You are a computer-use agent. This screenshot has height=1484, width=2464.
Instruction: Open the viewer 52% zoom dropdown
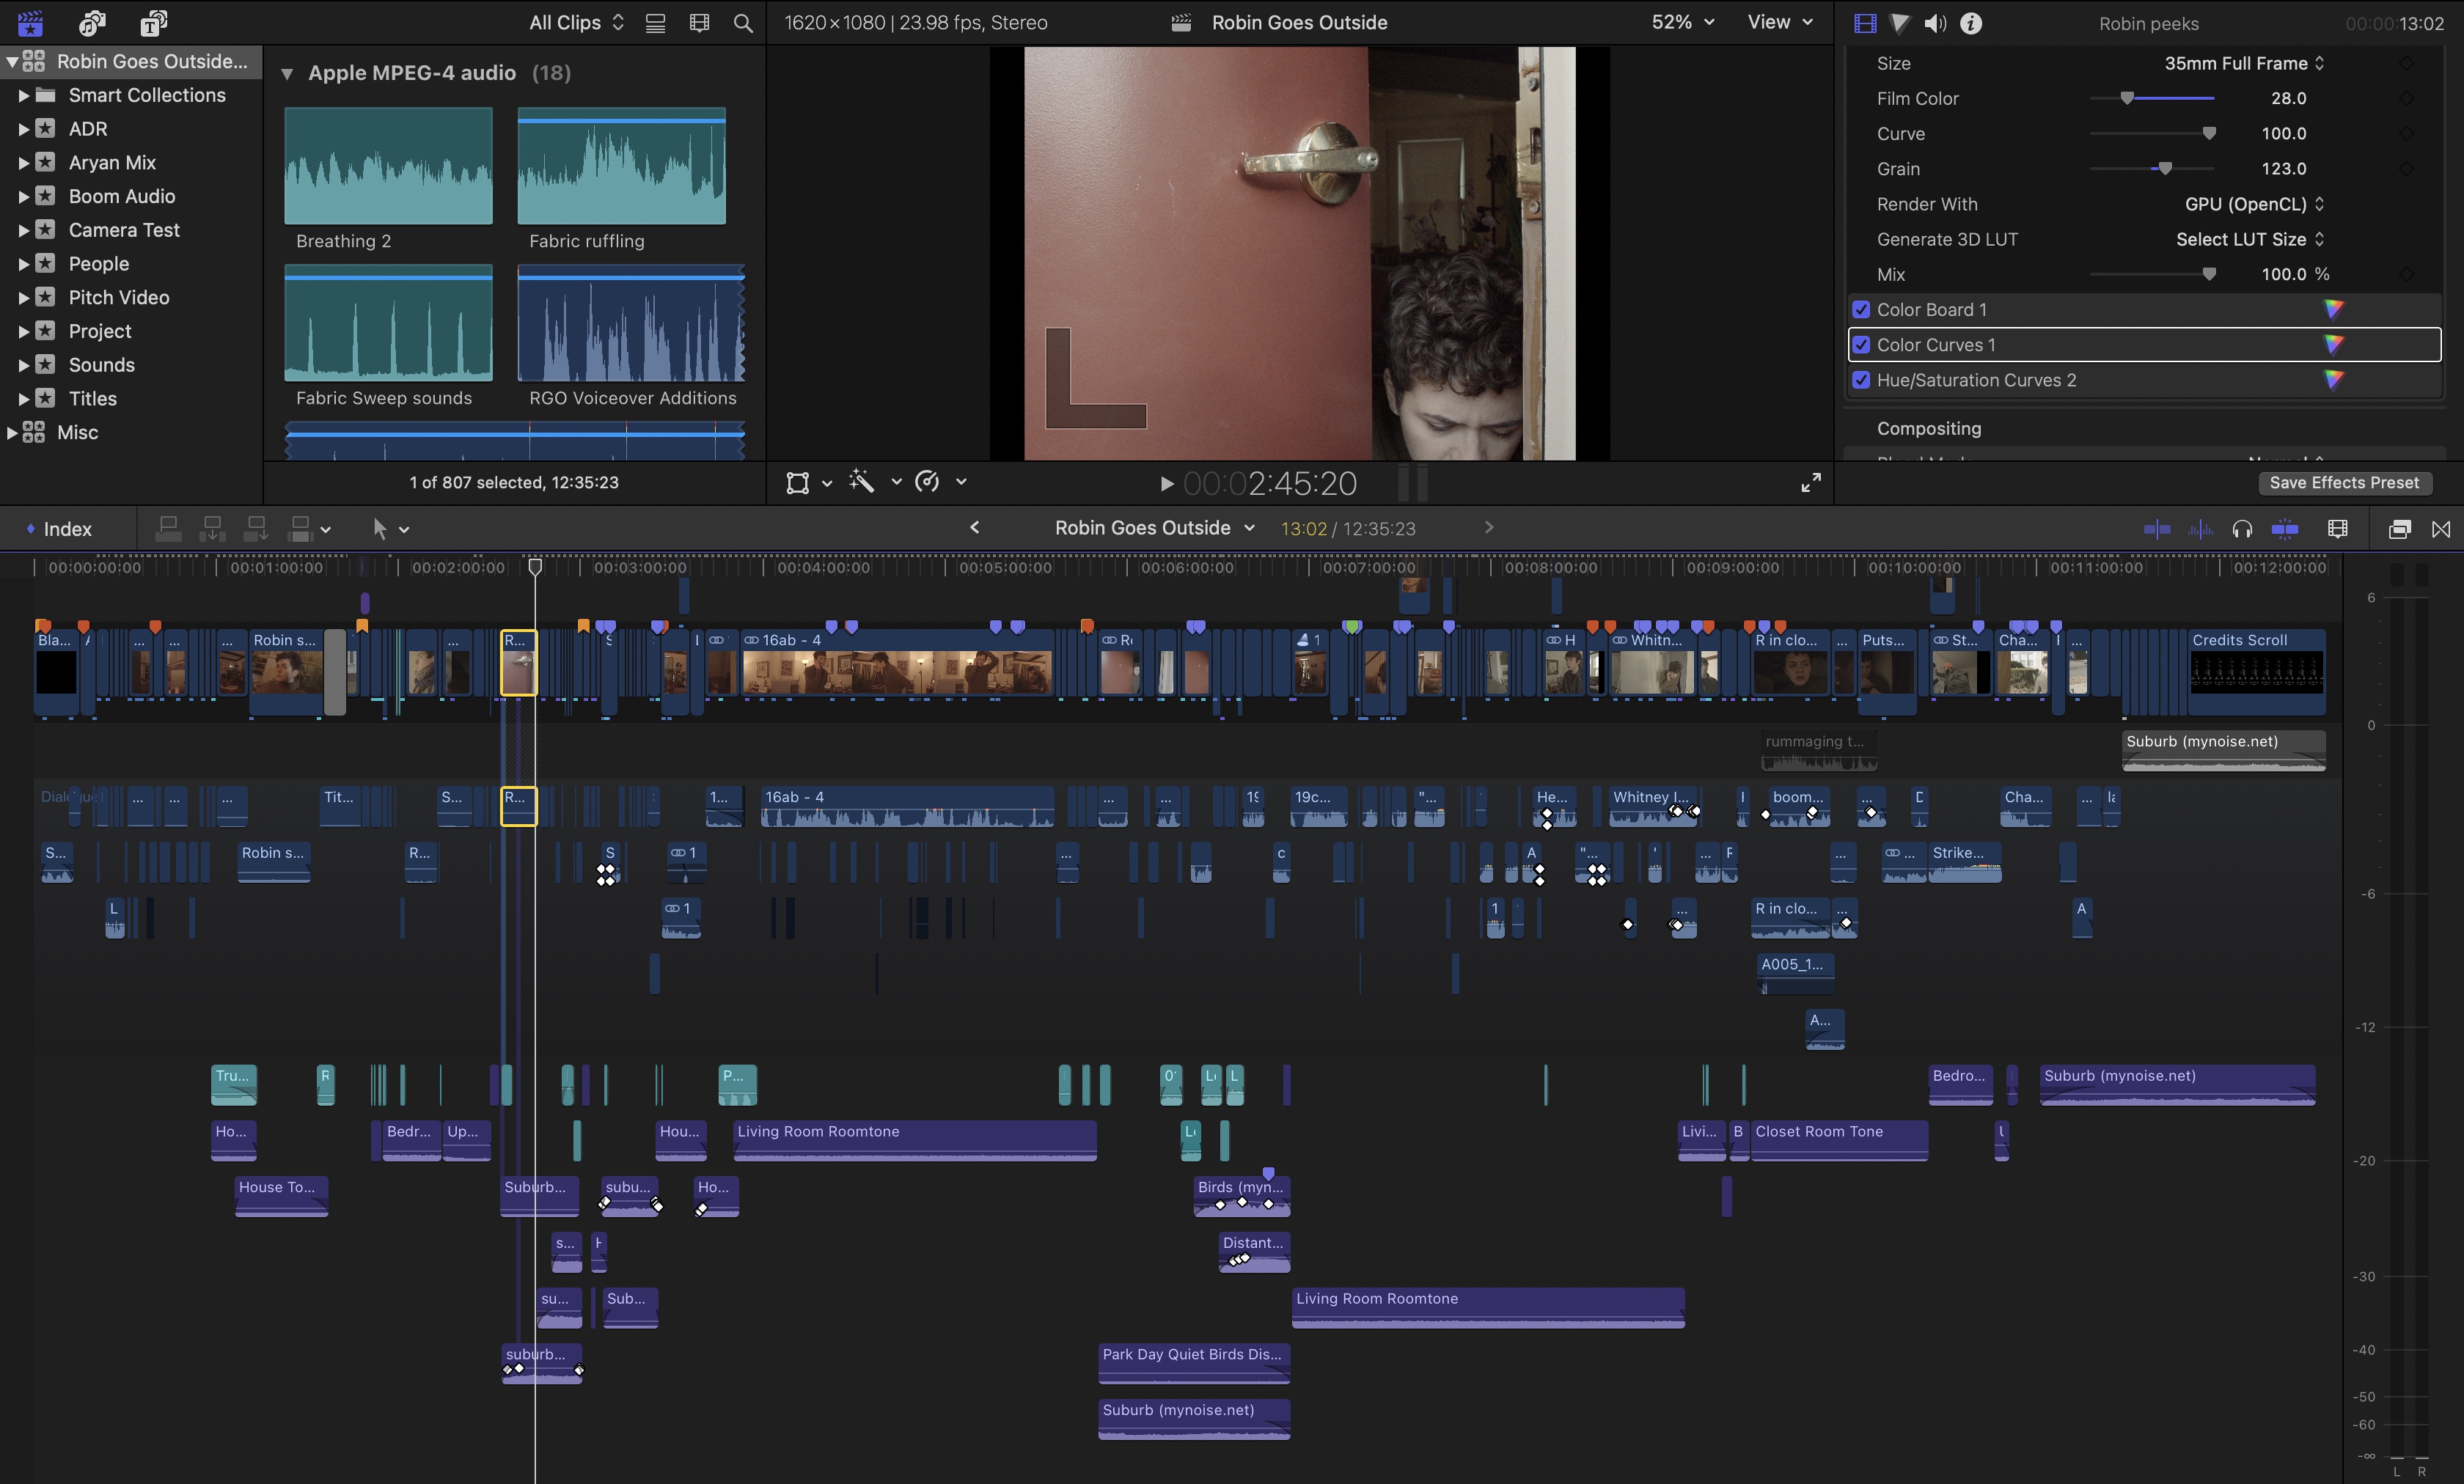point(1682,22)
